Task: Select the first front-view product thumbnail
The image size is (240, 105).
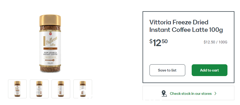Action: click(x=17, y=89)
